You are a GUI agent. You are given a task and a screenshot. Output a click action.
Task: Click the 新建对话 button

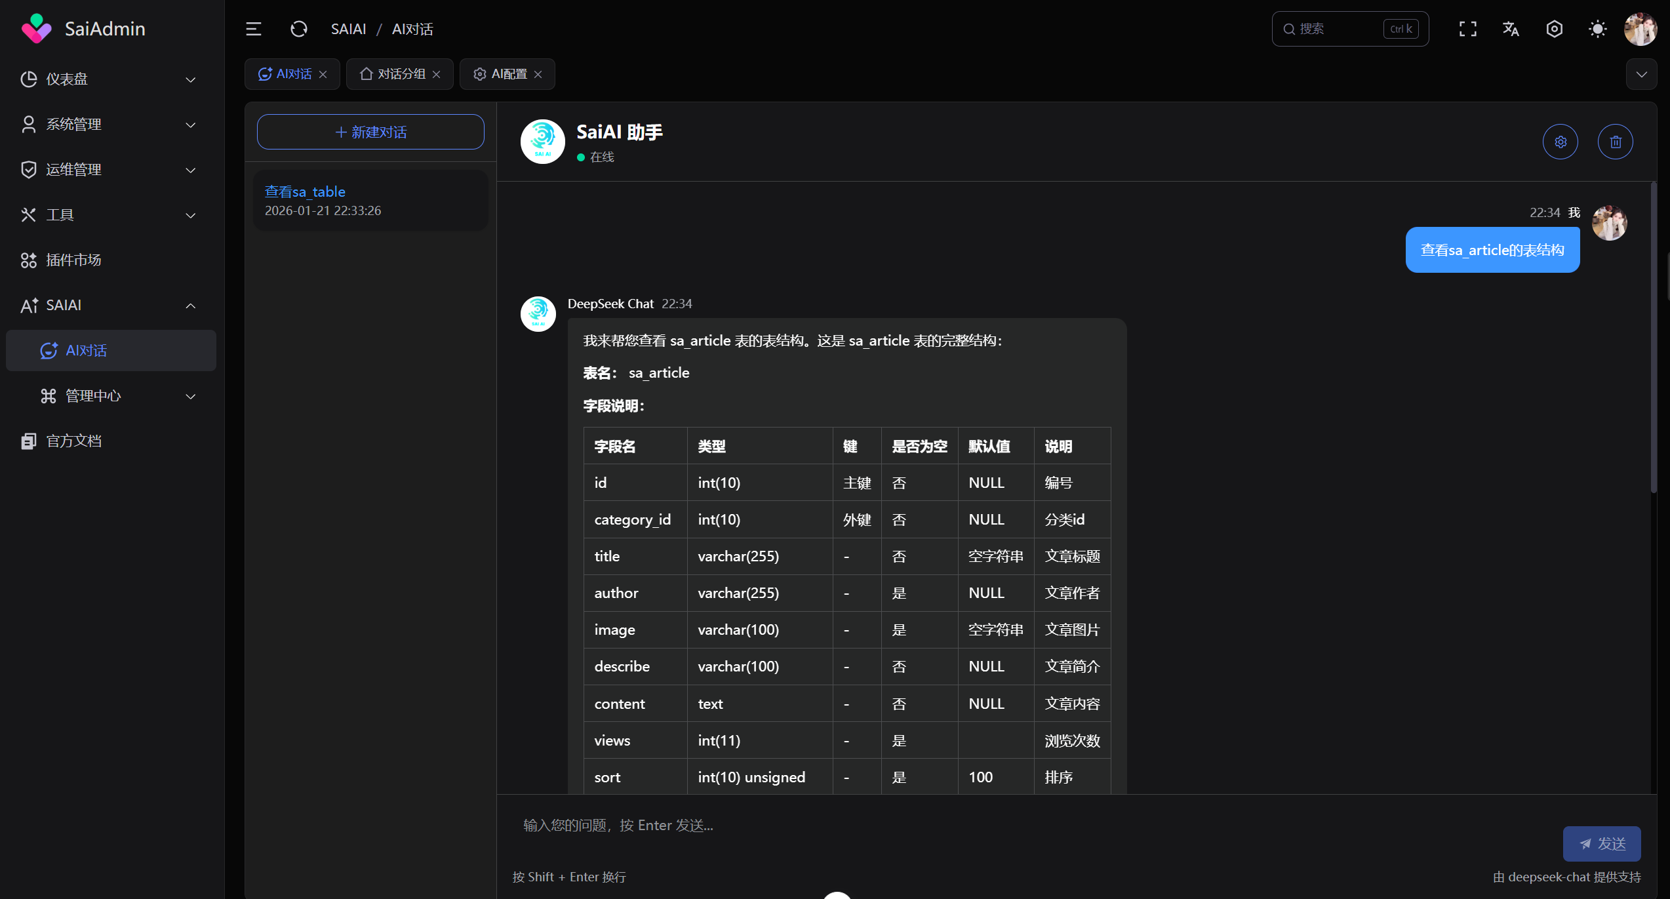click(x=370, y=132)
